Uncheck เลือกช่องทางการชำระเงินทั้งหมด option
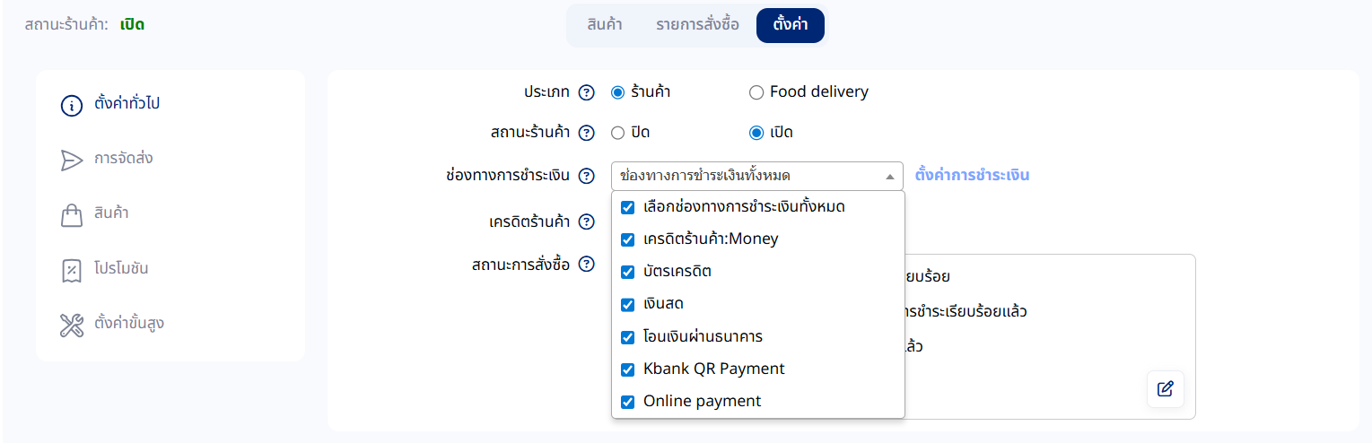1372x443 pixels. pos(628,207)
